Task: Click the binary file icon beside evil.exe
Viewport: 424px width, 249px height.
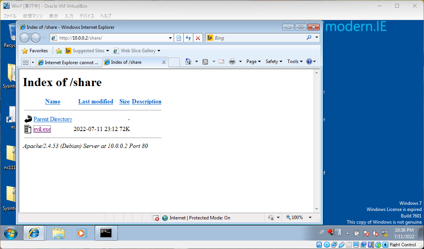Action: (x=28, y=129)
